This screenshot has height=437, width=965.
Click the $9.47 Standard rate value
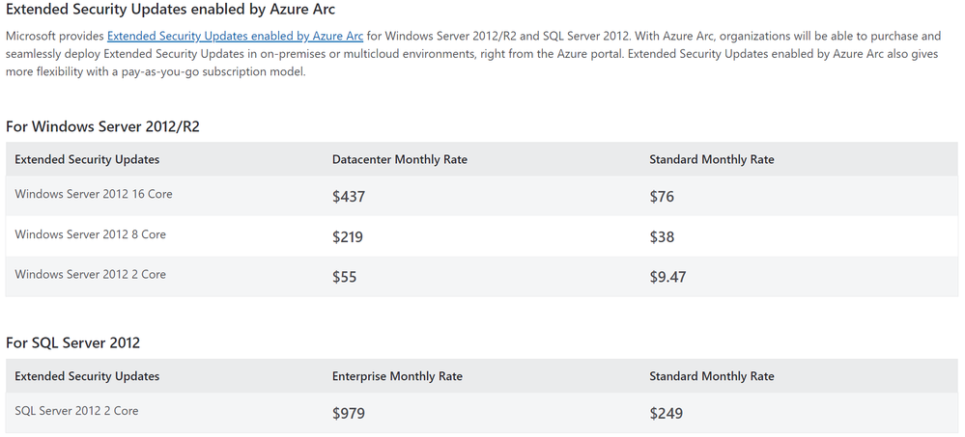[x=667, y=277]
